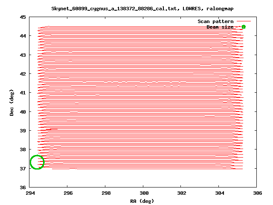Click the RA axis tick label 300
This screenshot has height=205, width=273.
(144, 193)
